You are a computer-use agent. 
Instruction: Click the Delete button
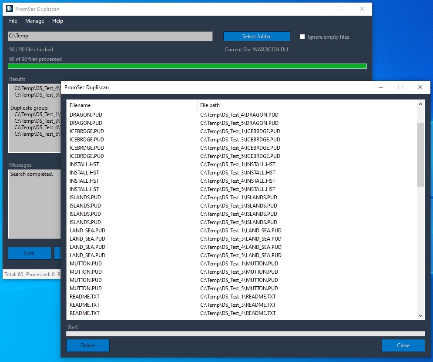87,345
